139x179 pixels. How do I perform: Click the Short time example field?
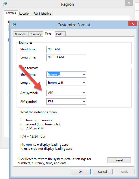pos(66,50)
